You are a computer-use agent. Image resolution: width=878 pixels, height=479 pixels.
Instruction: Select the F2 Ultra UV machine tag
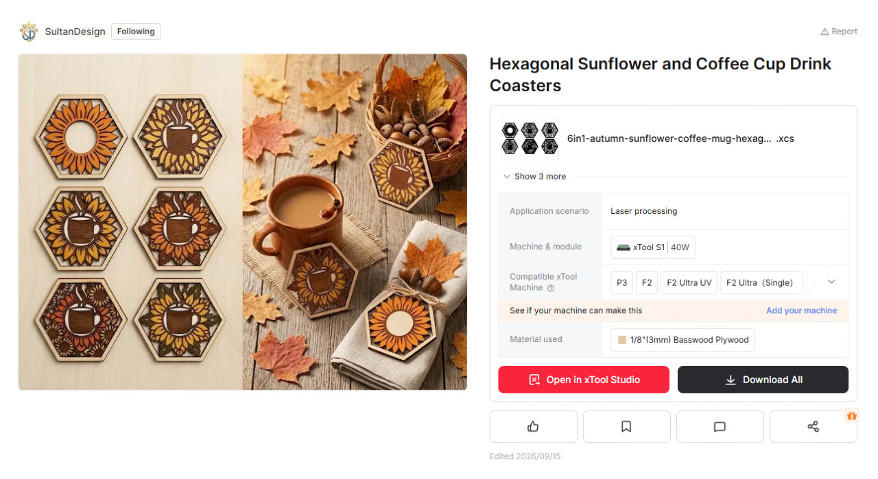pyautogui.click(x=689, y=282)
